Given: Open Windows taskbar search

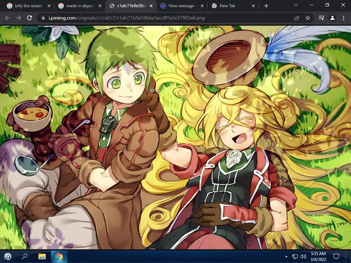Looking at the screenshot, I should coord(25,256).
